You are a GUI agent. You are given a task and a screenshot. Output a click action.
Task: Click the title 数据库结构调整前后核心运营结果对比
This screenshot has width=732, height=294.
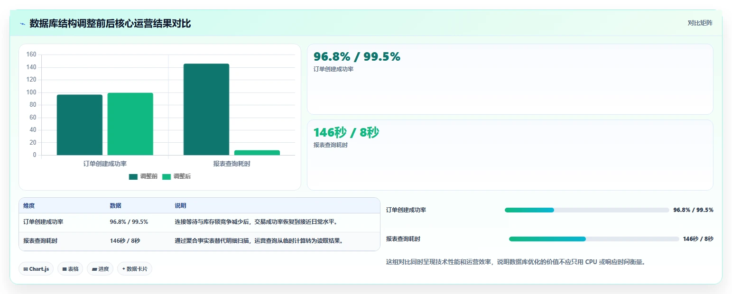point(110,24)
